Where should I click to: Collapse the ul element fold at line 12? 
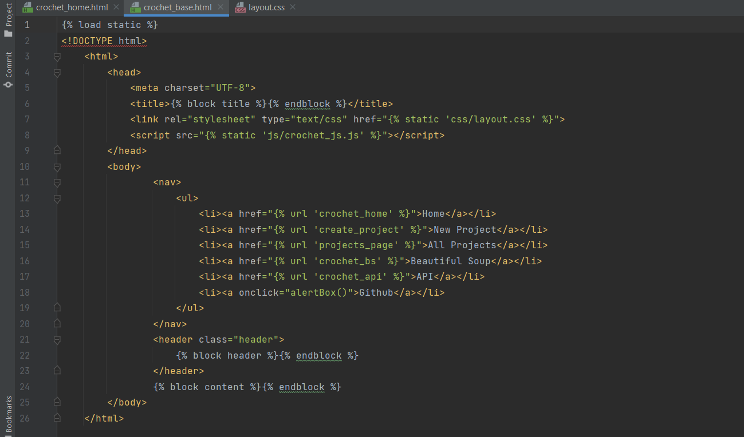click(56, 197)
